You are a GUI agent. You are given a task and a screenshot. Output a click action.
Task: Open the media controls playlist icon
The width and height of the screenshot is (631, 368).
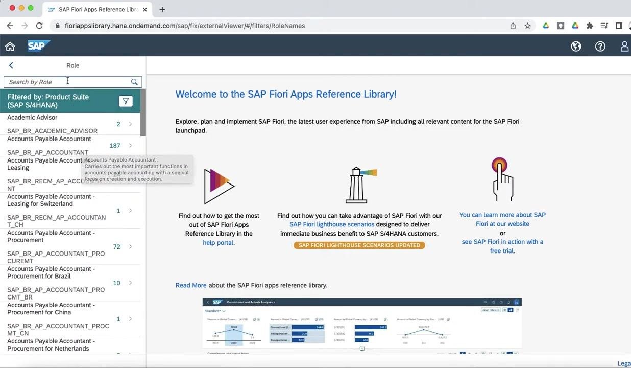pos(604,26)
